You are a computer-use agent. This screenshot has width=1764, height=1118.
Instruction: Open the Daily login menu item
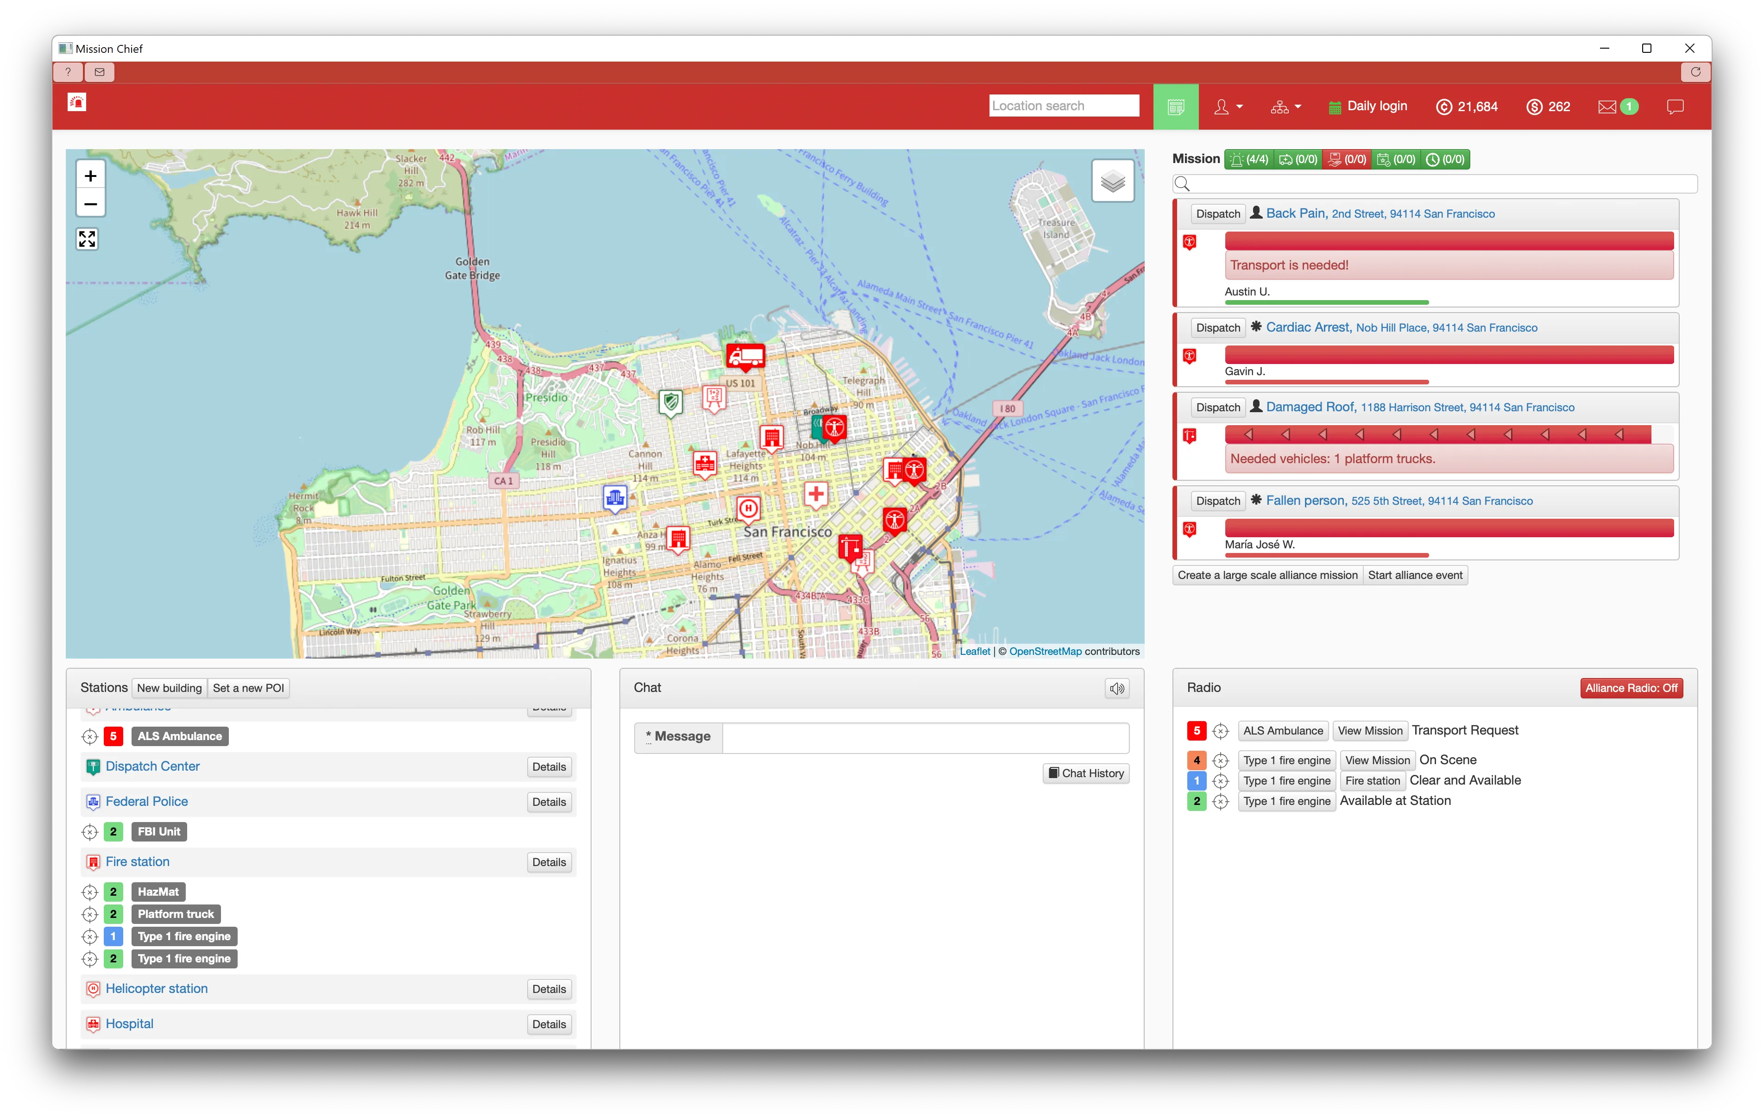click(1367, 106)
